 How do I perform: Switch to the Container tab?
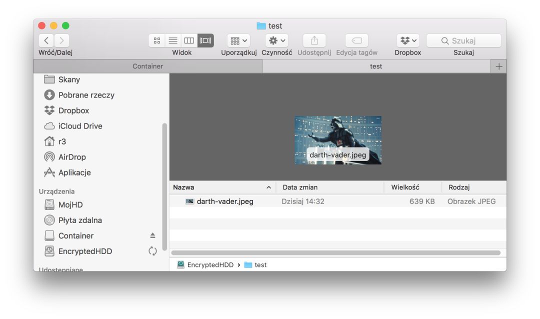point(147,66)
